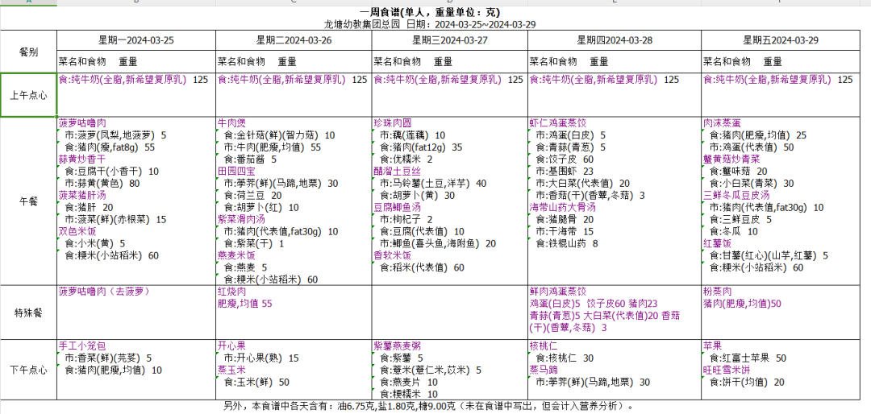Viewport: 871px width, 414px height.
Task: Click the 食:荷兰豆 20 row
Action: 252,196
